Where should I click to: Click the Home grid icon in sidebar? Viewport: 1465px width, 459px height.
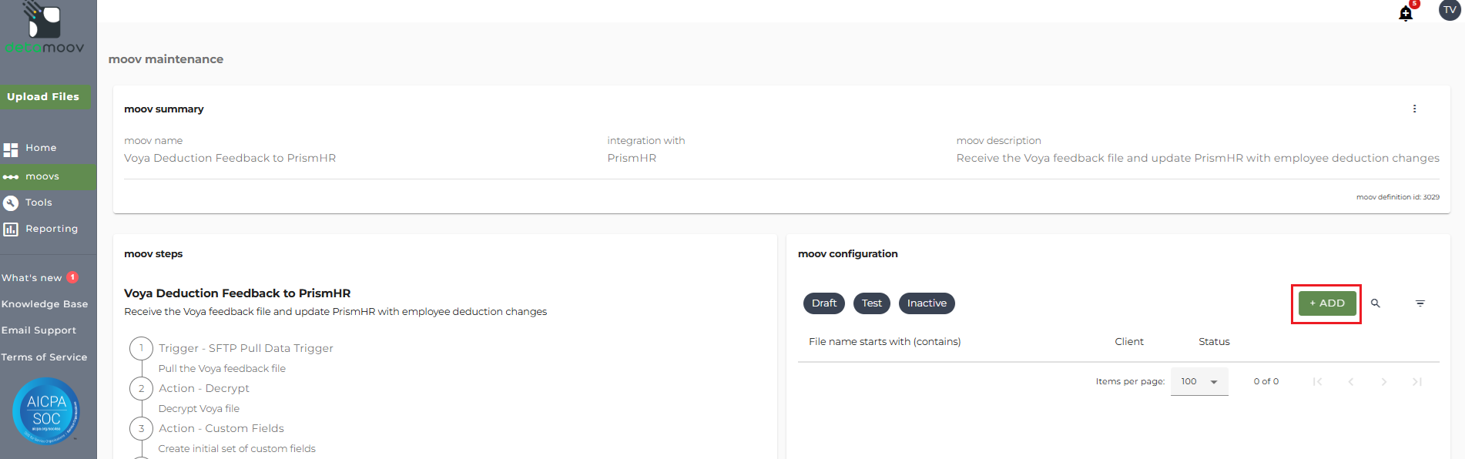coord(11,149)
